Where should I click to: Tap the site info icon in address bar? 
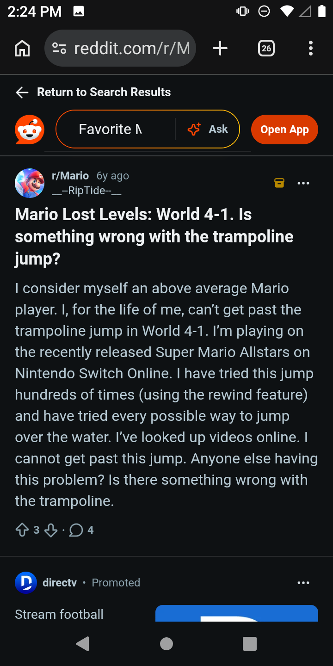click(59, 48)
